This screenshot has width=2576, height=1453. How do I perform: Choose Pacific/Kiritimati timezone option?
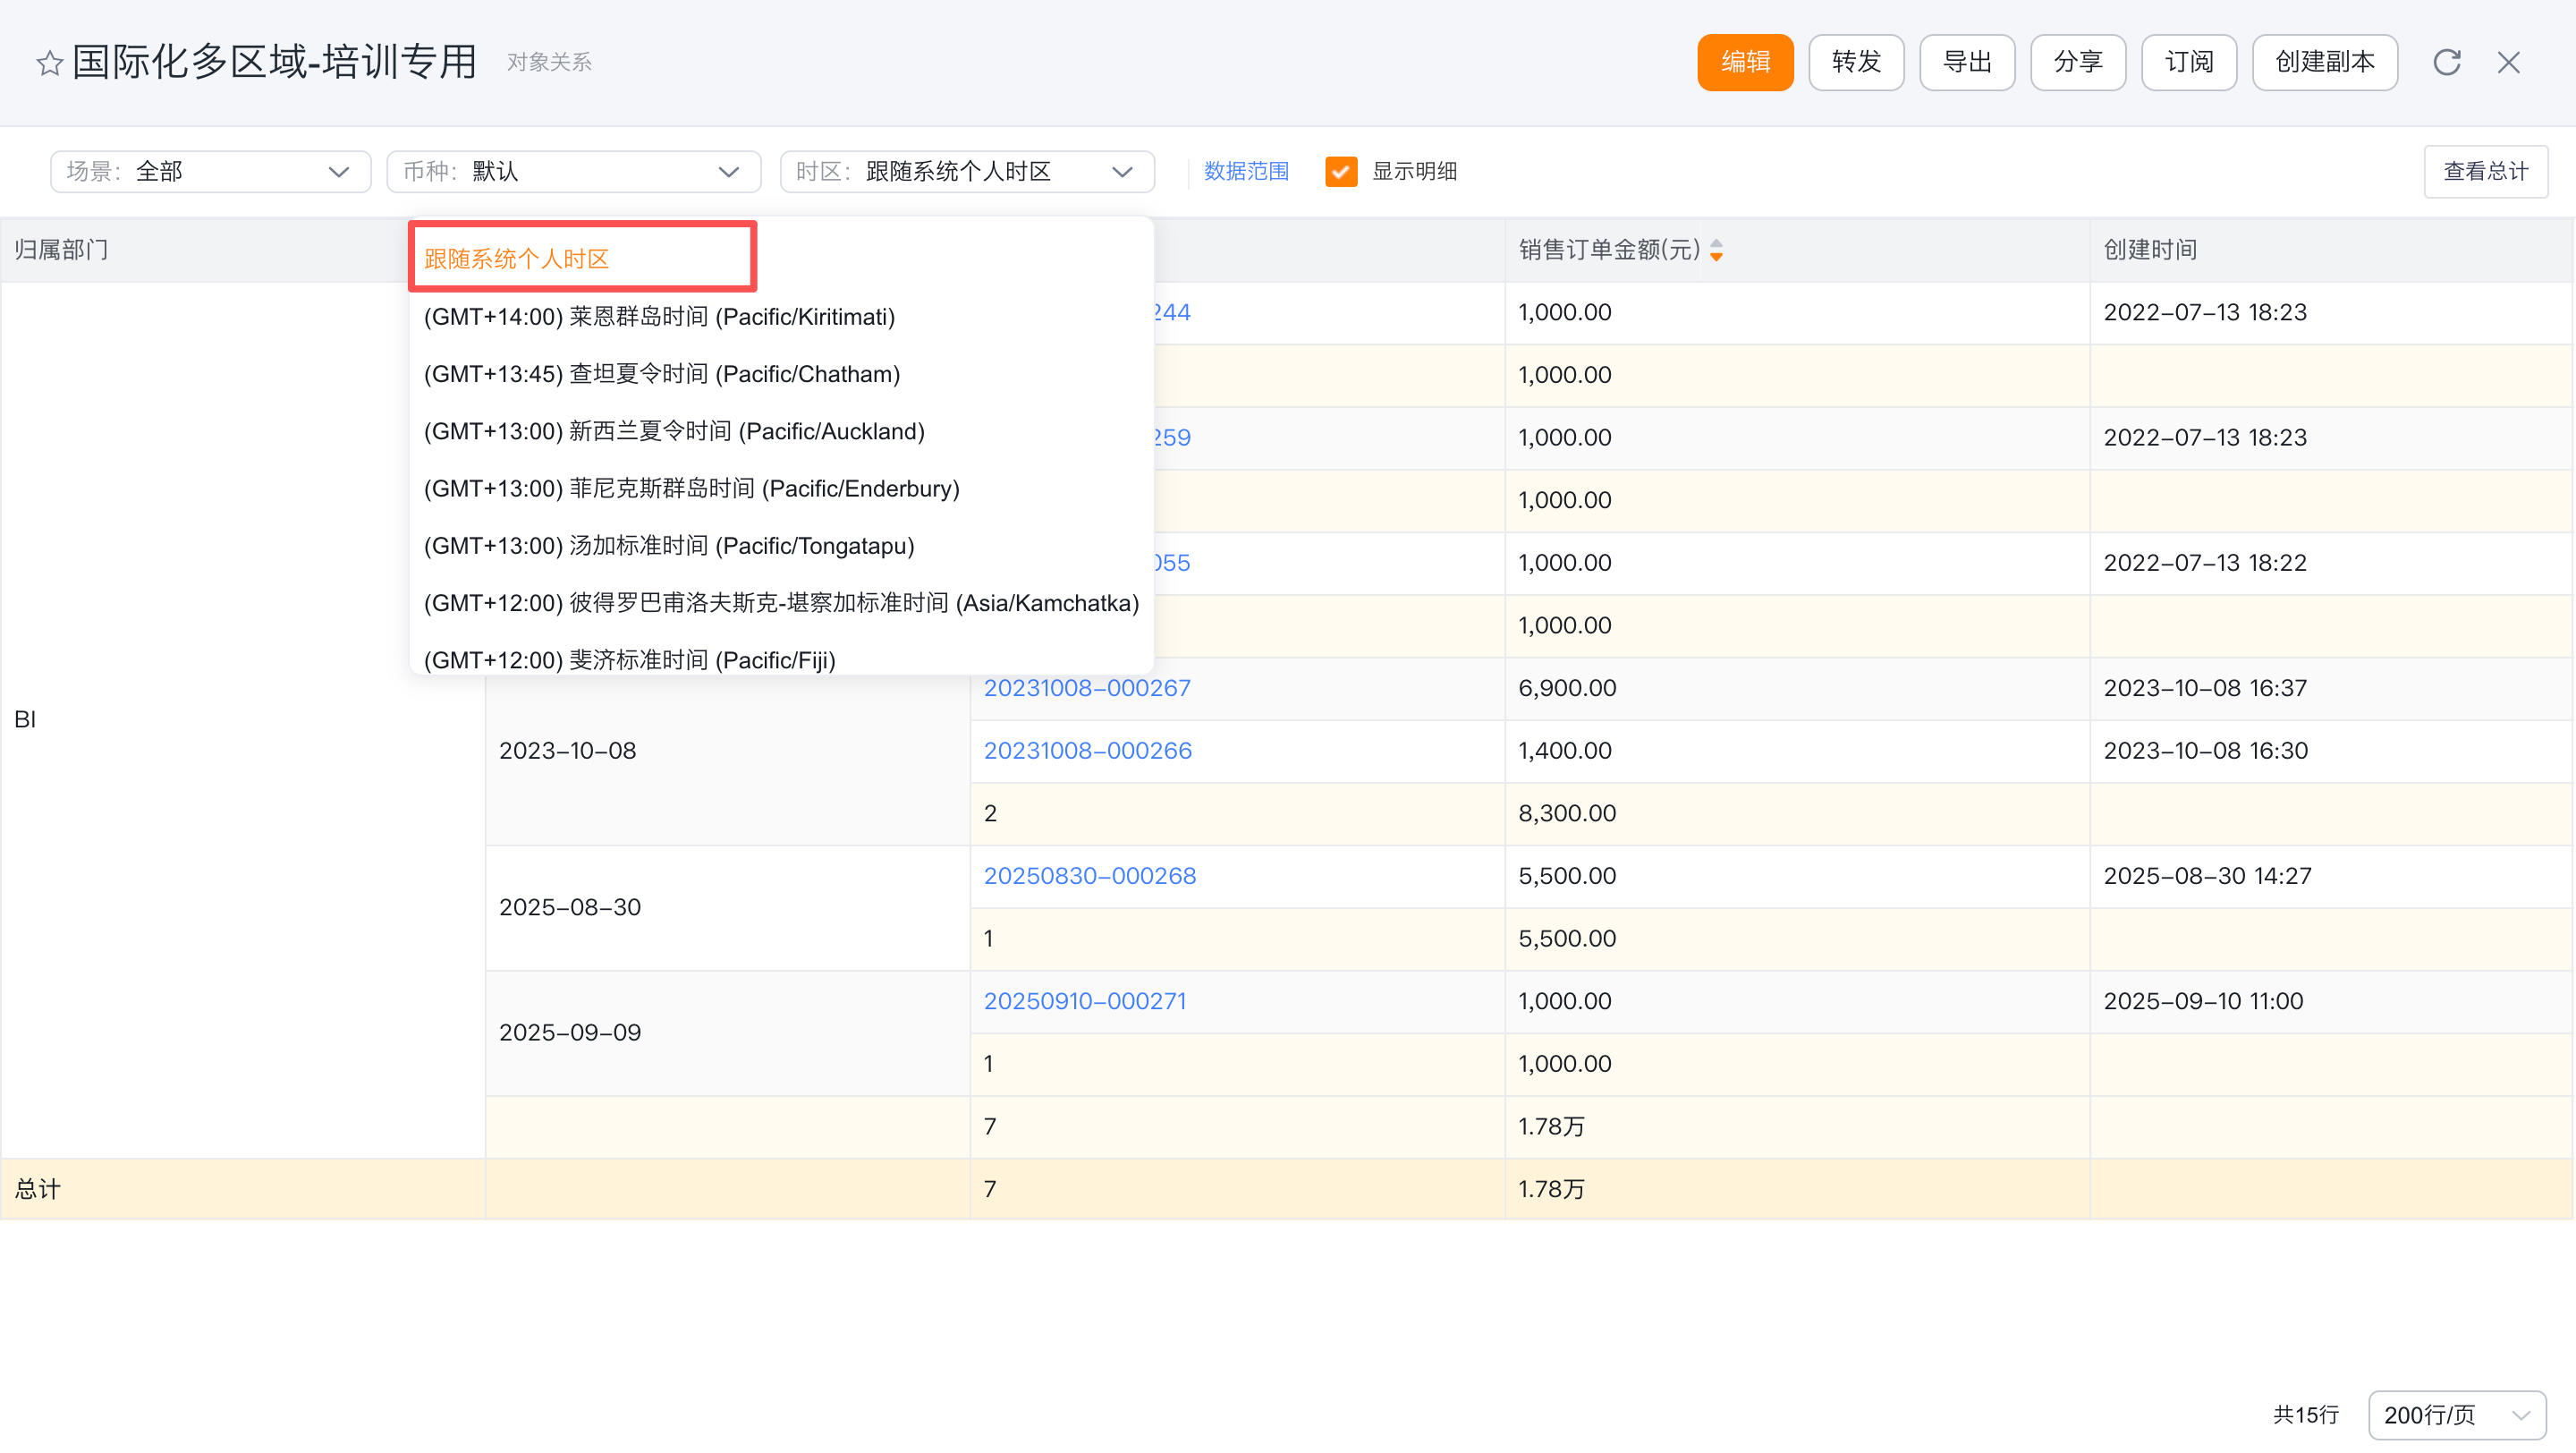(x=659, y=317)
